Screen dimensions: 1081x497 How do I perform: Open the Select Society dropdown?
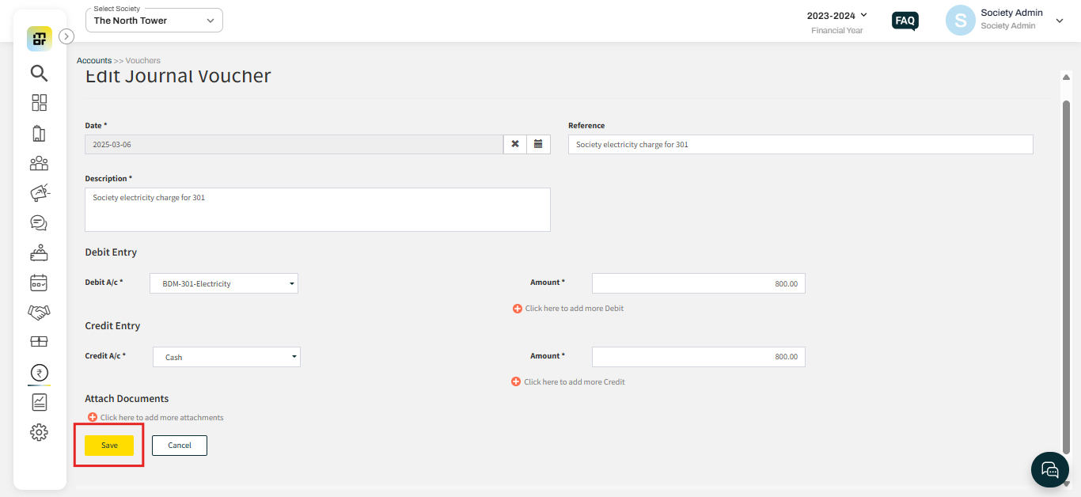[x=154, y=21]
